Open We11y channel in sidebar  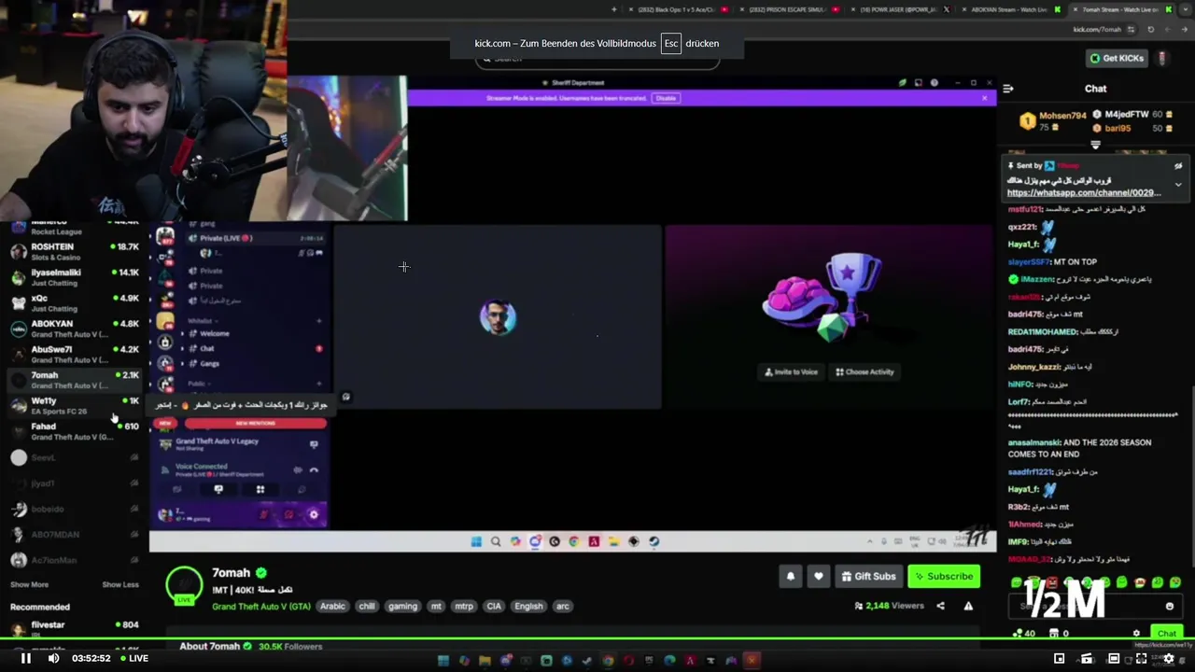click(73, 405)
